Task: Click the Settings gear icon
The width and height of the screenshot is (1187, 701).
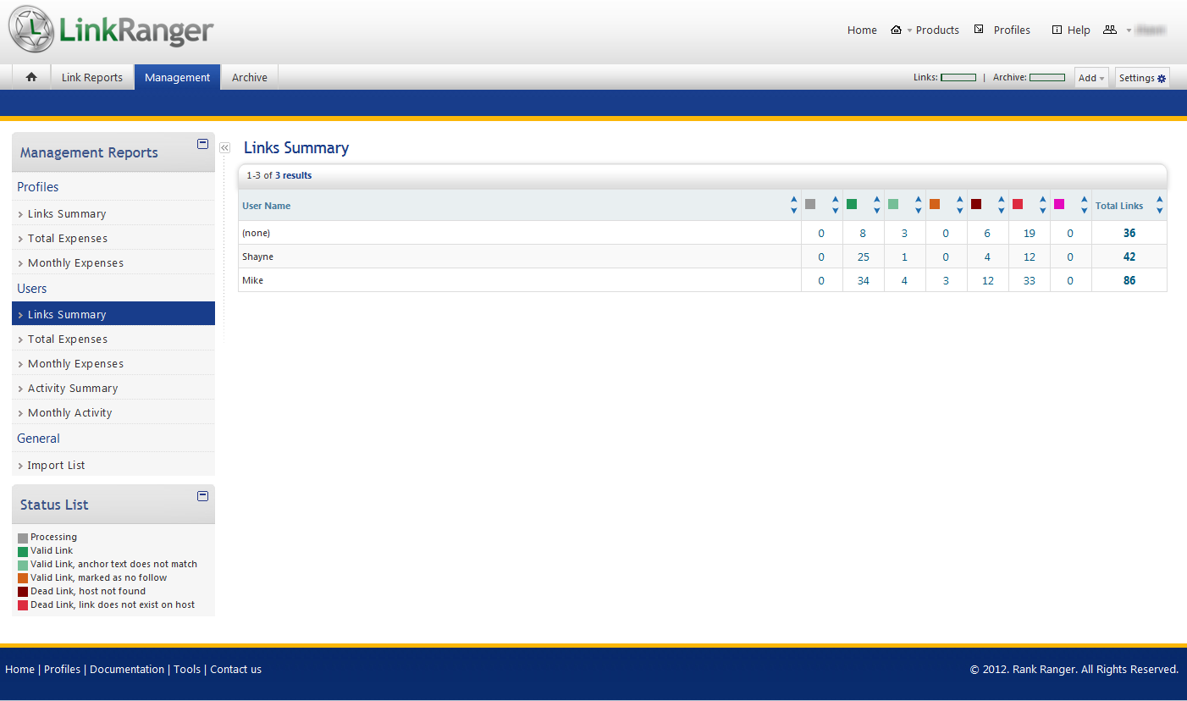Action: (x=1162, y=79)
